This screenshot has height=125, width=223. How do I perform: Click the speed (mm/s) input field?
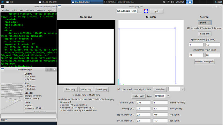[196, 45]
